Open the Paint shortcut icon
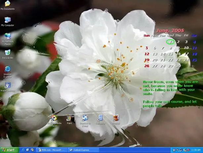 (69, 118)
